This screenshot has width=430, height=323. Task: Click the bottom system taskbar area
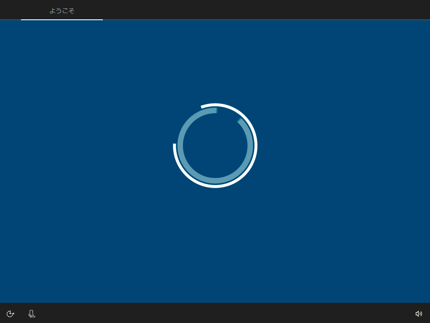pyautogui.click(x=215, y=313)
